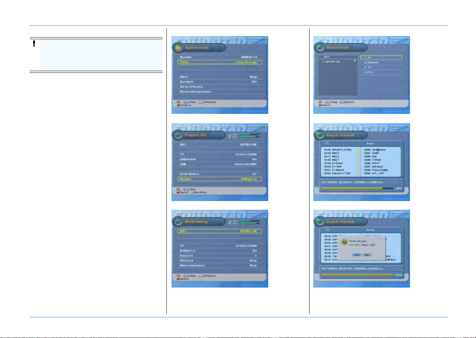Click the Select key icon in Search mode
This screenshot has height=338, width=476.
tap(342, 102)
